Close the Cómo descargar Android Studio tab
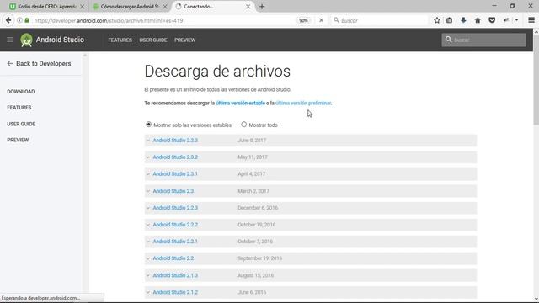 (x=165, y=7)
